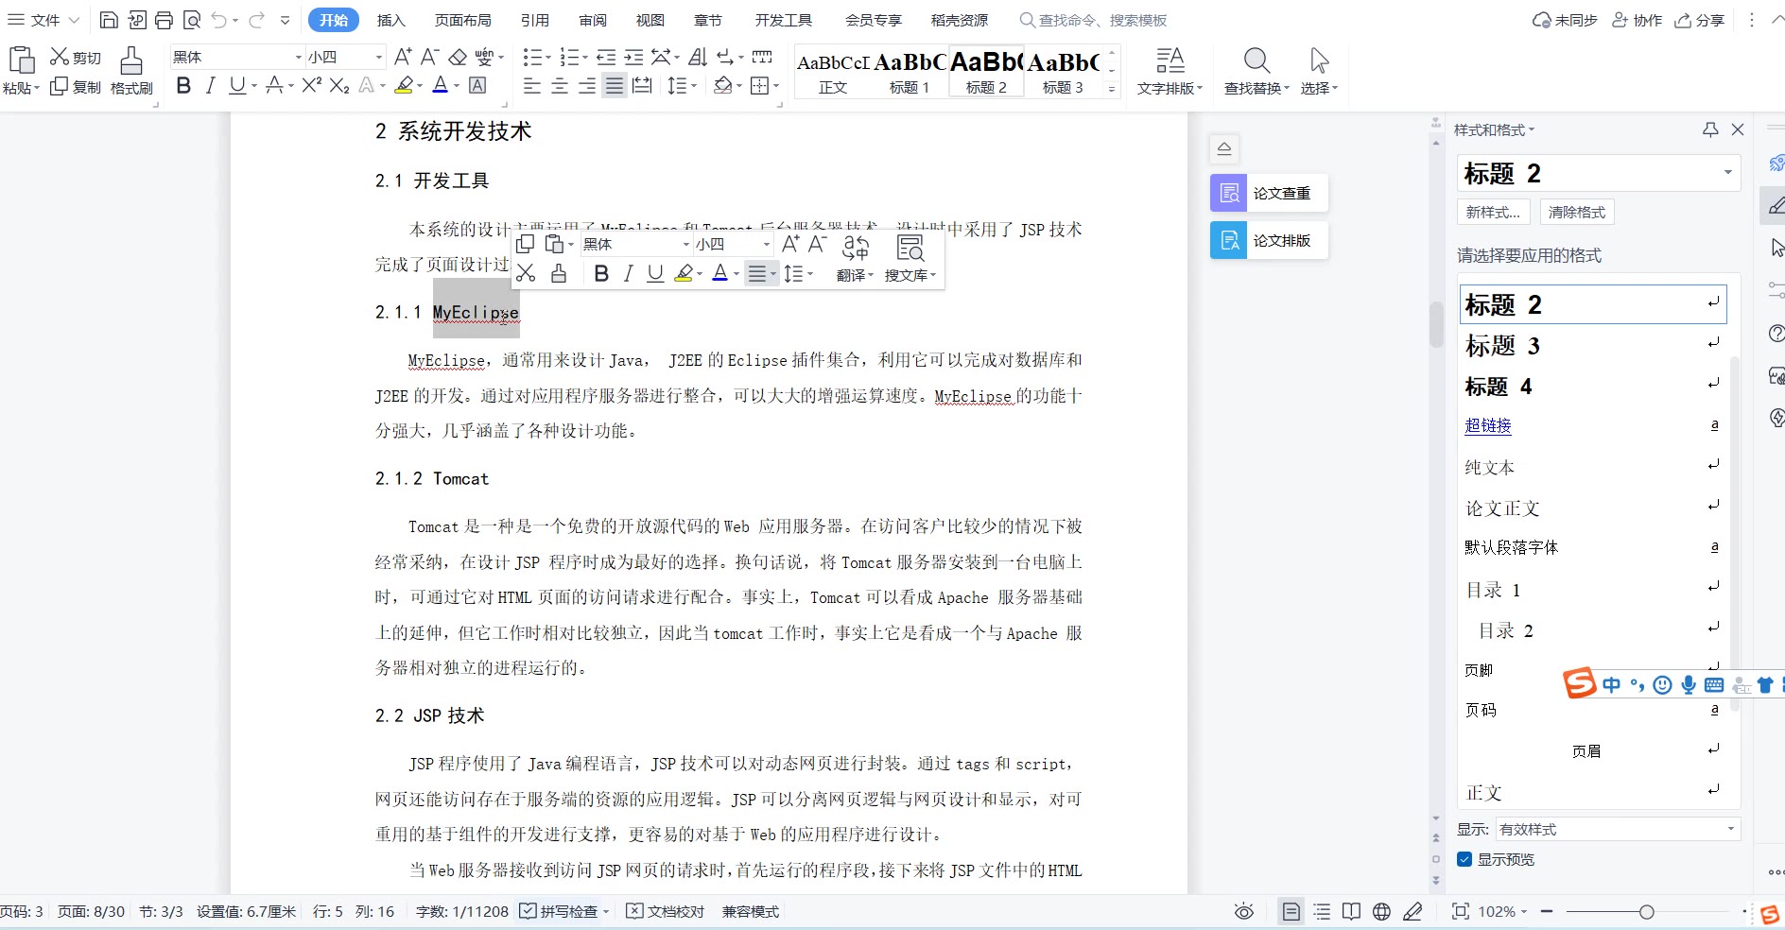Screen dimensions: 1785x930
Task: Click the Undo arrow icon
Action: 219,20
